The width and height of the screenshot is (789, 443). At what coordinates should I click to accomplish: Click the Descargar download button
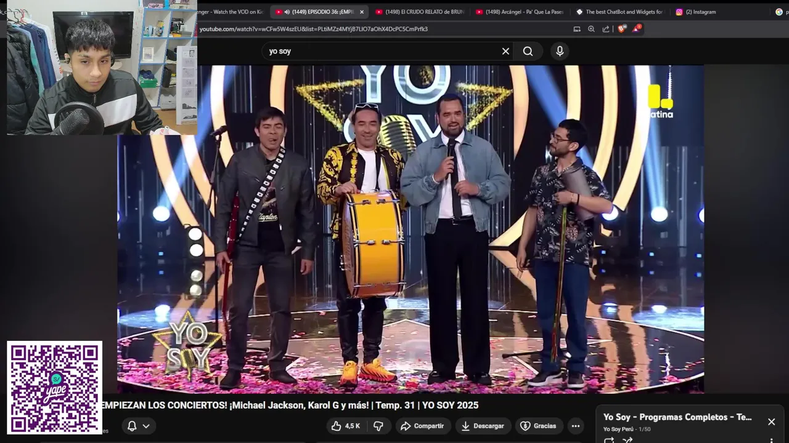click(483, 426)
